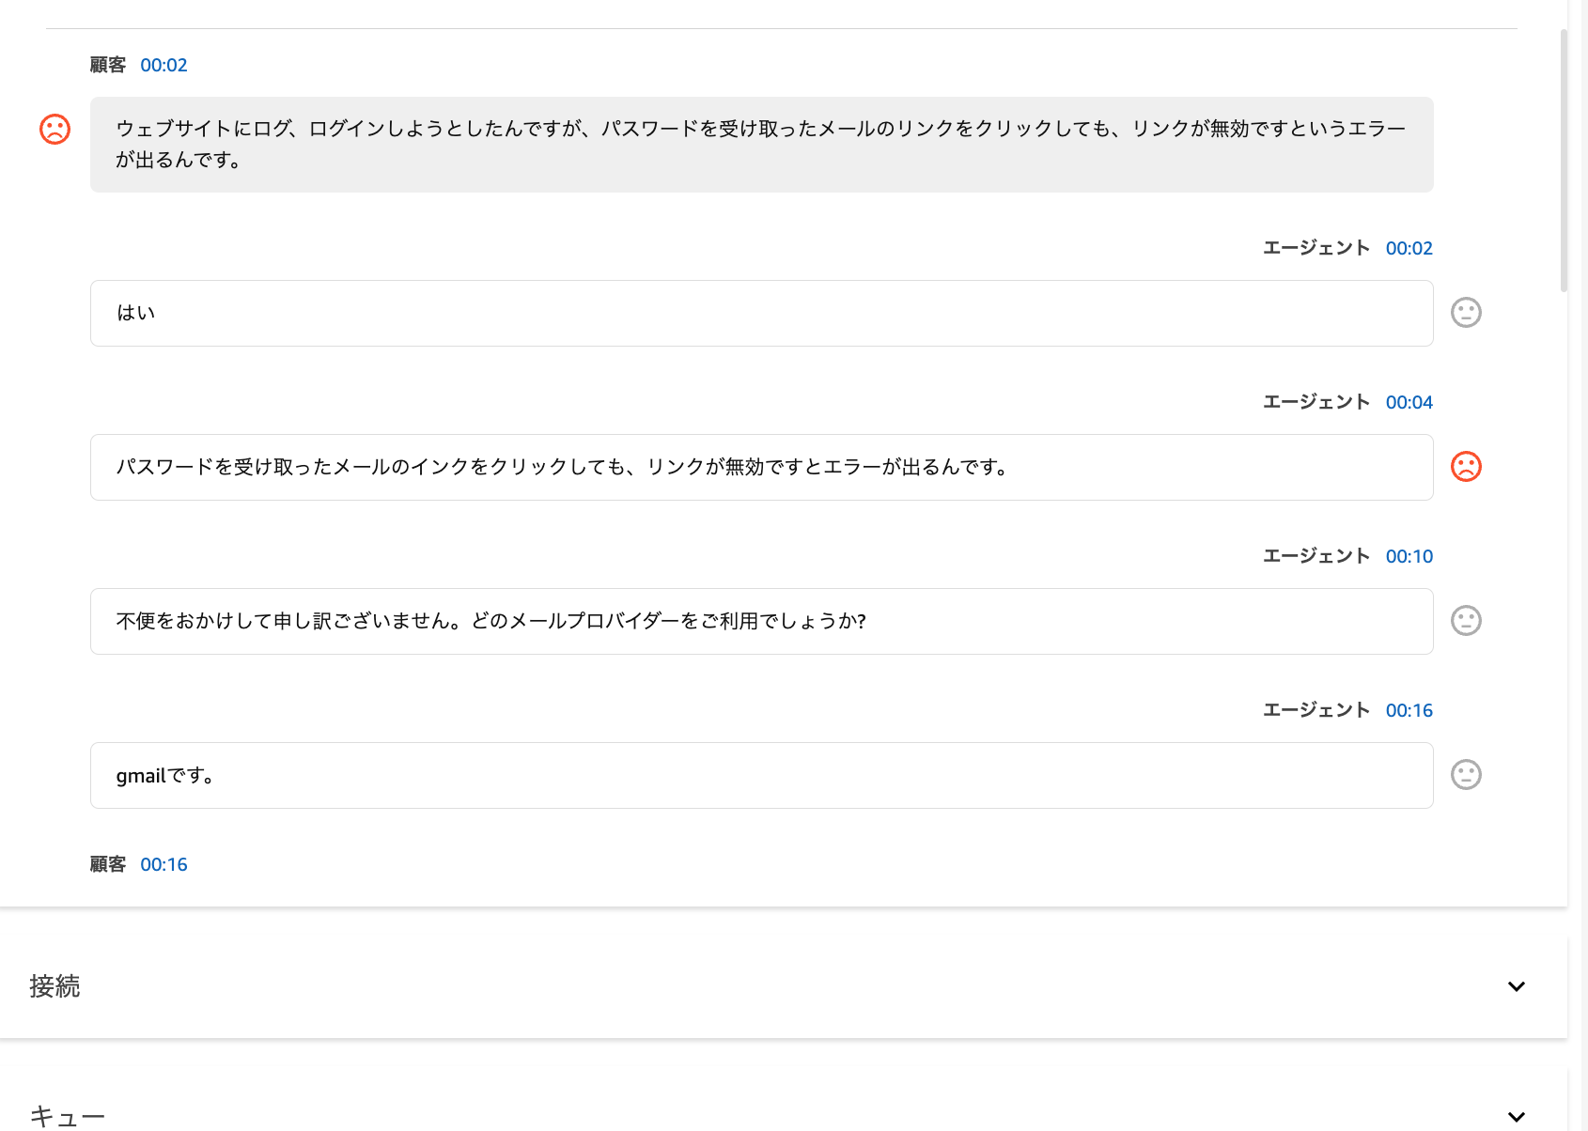This screenshot has height=1131, width=1588.
Task: Click the 00:16 customer timestamp link
Action: 163,864
